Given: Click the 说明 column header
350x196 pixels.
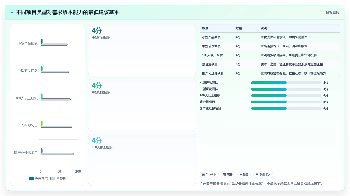Looking at the screenshot, I should tap(264, 28).
